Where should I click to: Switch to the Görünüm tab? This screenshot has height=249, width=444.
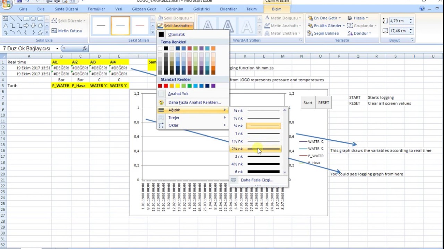[174, 9]
